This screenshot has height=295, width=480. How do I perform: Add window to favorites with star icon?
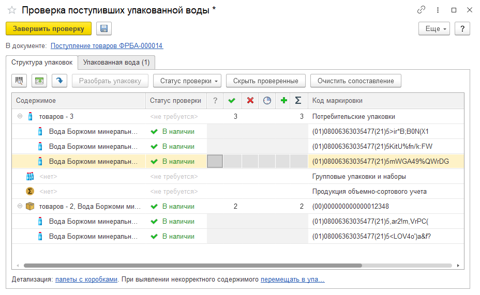pyautogui.click(x=11, y=10)
